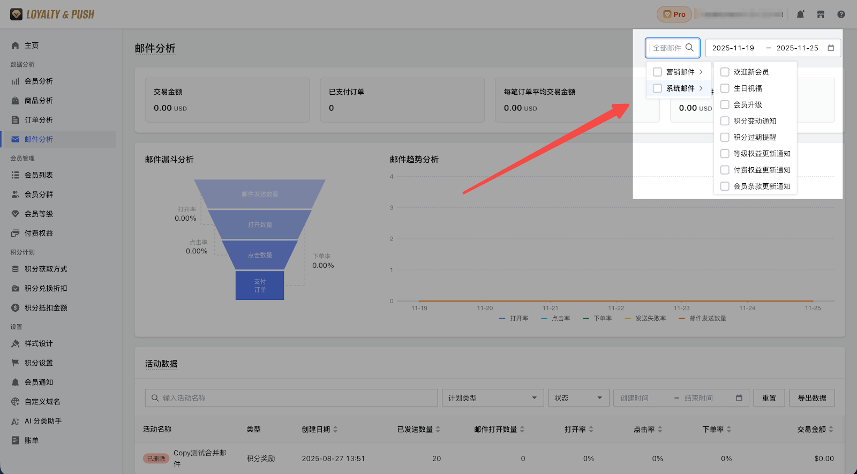The height and width of the screenshot is (474, 857).
Task: Open the store icon in header
Action: click(x=821, y=14)
